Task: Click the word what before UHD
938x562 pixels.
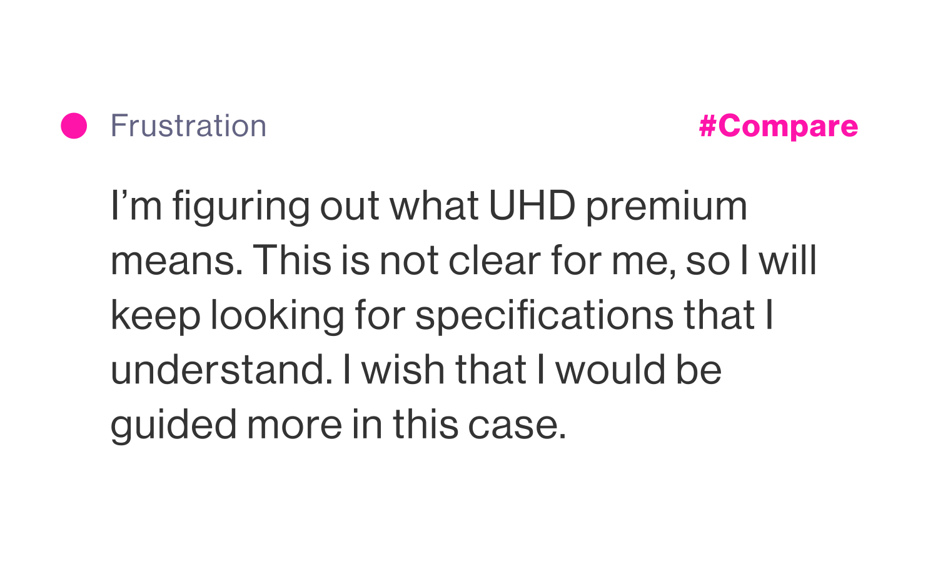Action: click(435, 205)
